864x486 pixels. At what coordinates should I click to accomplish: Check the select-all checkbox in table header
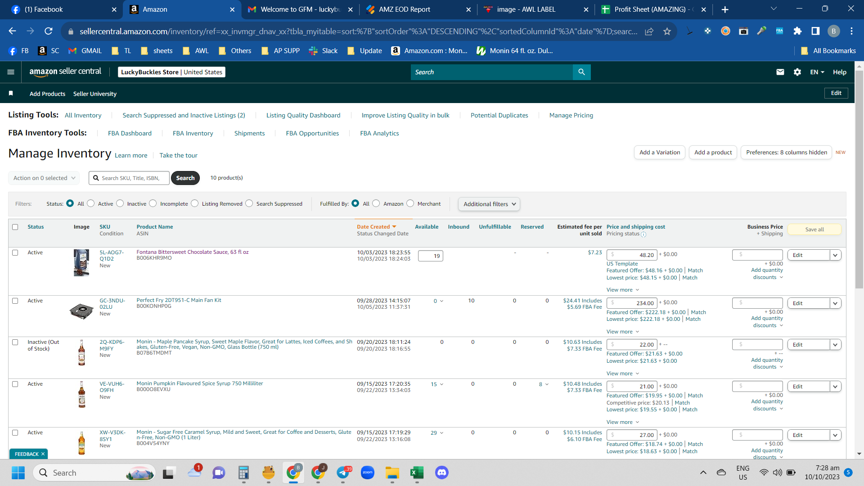(x=15, y=227)
